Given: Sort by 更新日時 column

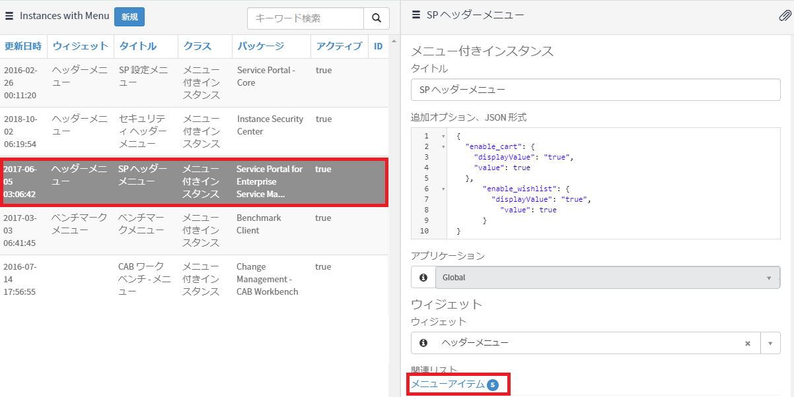Looking at the screenshot, I should (x=23, y=46).
